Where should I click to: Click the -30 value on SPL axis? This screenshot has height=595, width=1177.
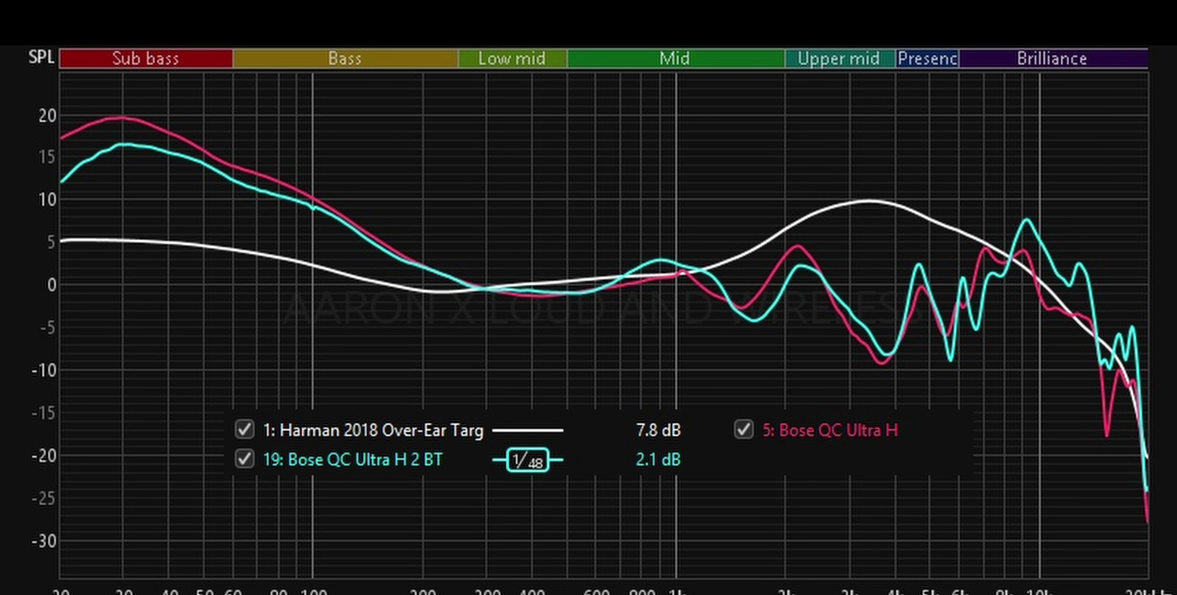tap(44, 541)
